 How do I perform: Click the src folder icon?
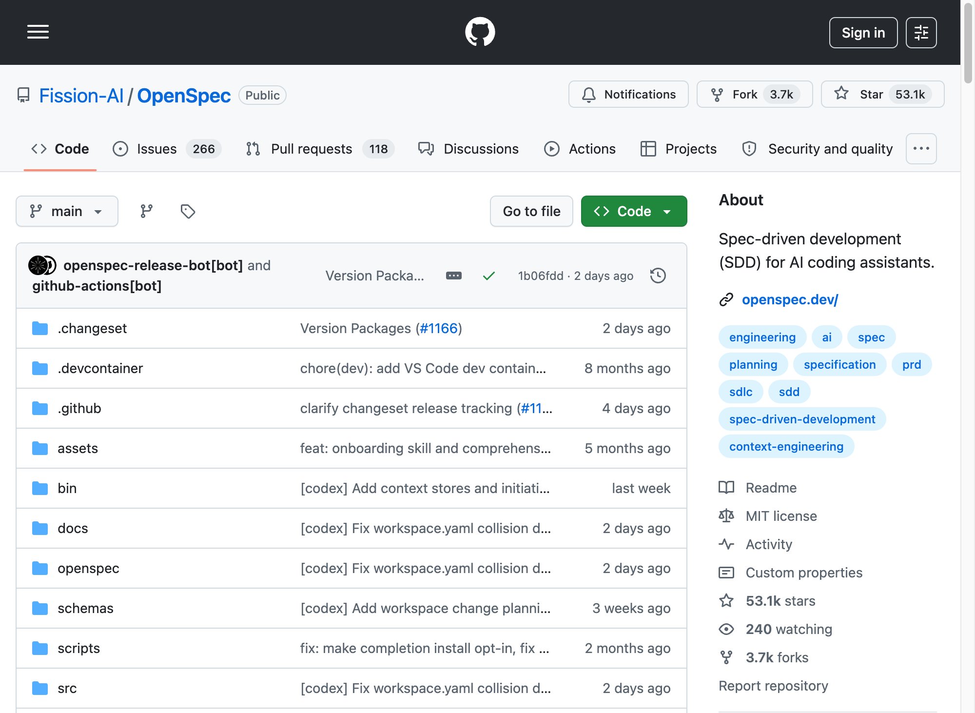coord(40,688)
